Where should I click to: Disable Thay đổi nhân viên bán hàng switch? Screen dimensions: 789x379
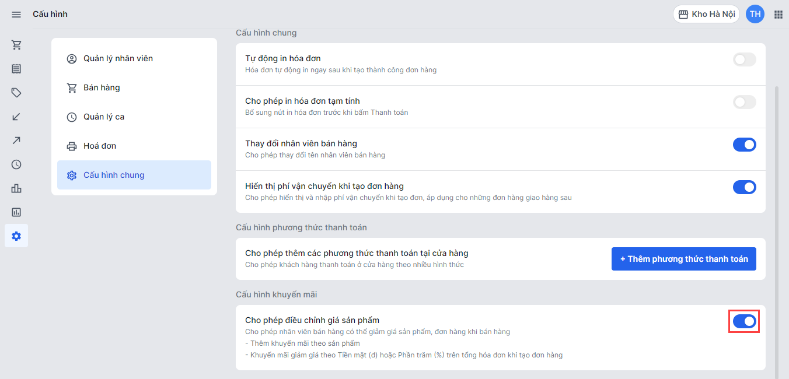(x=744, y=145)
